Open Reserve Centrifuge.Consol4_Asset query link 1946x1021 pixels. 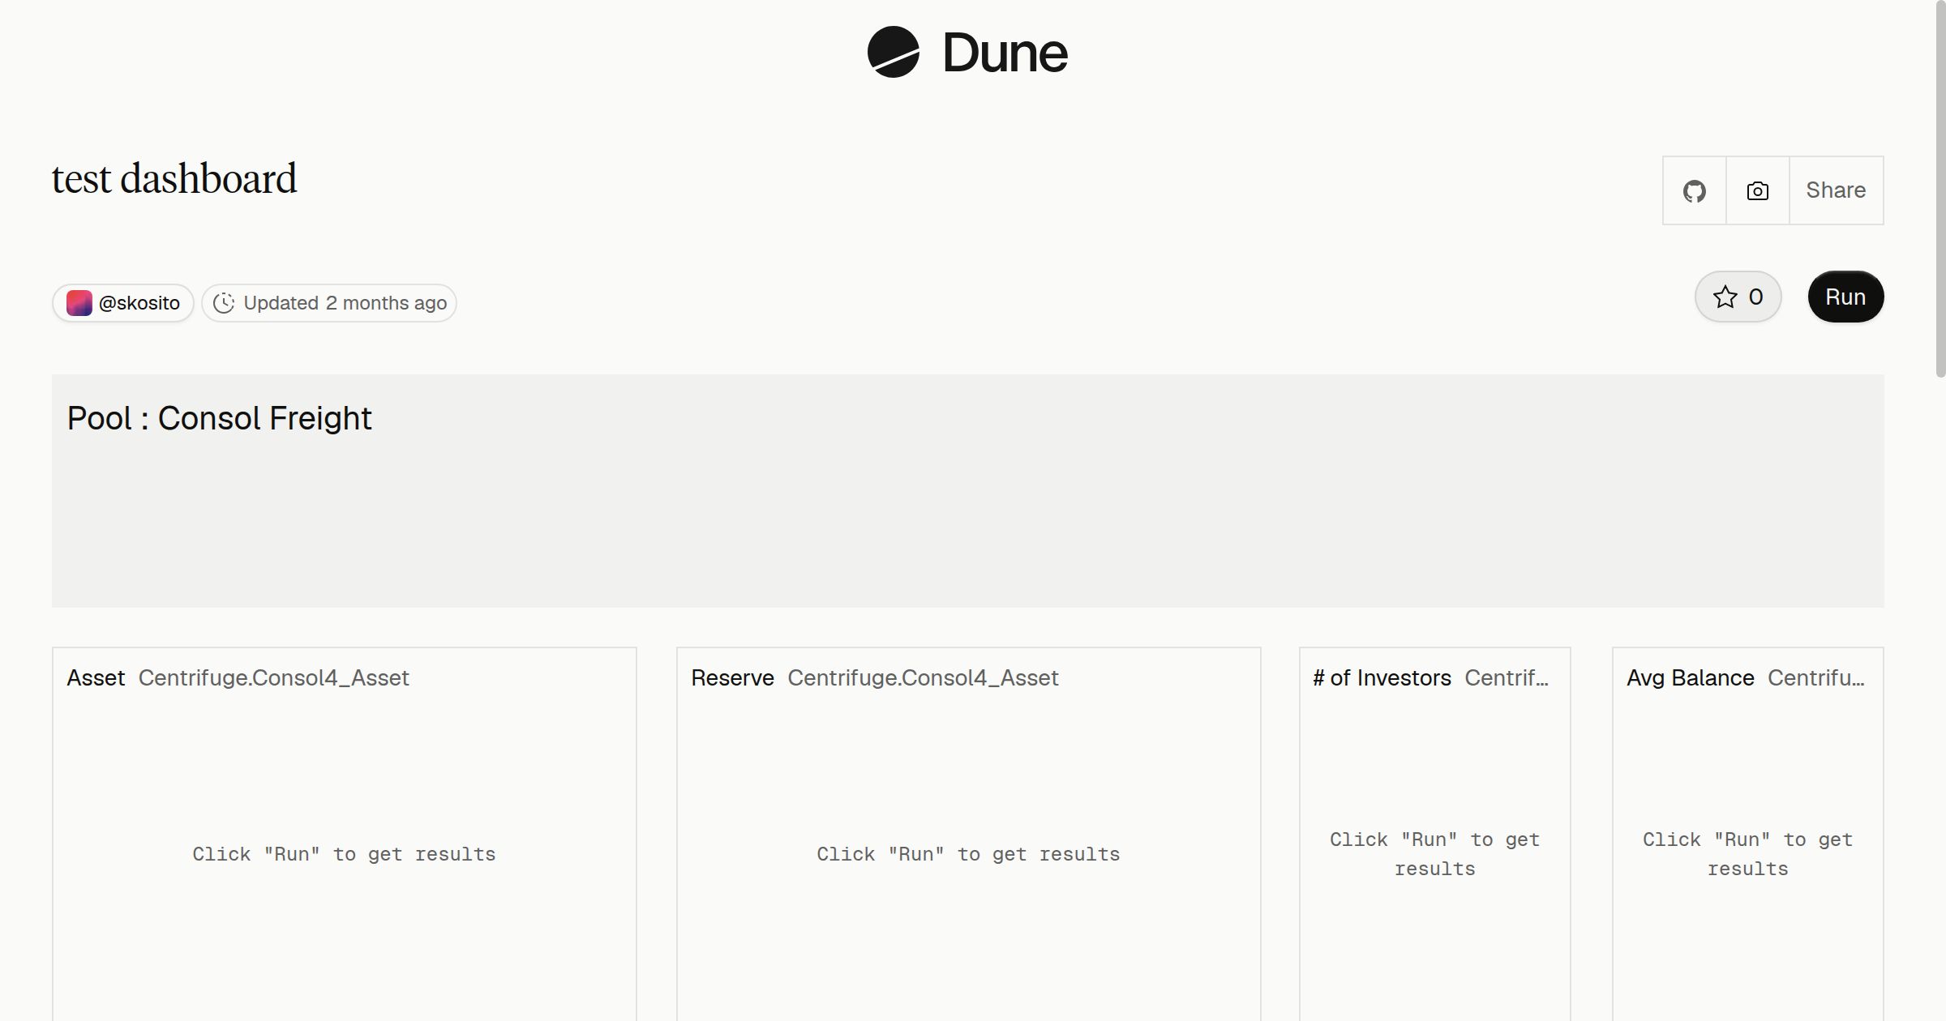coord(874,677)
